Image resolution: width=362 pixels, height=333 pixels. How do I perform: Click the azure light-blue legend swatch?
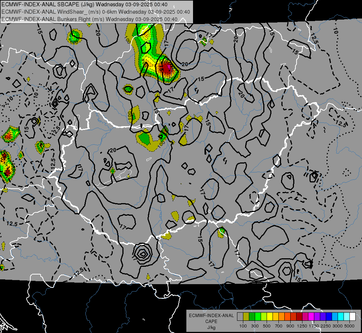pyautogui.click(x=335, y=316)
